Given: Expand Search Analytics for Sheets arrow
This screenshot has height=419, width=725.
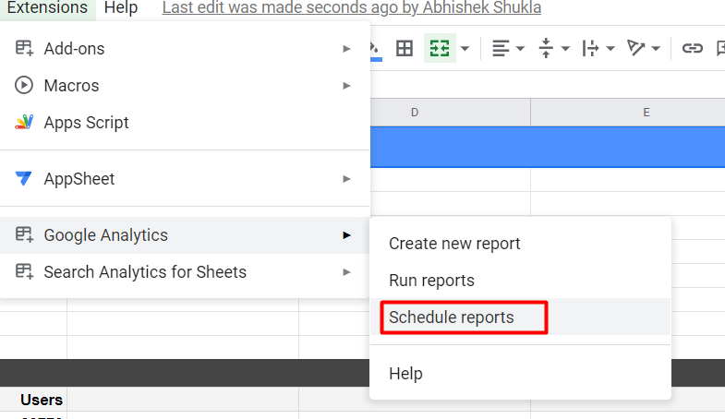Looking at the screenshot, I should click(x=346, y=272).
